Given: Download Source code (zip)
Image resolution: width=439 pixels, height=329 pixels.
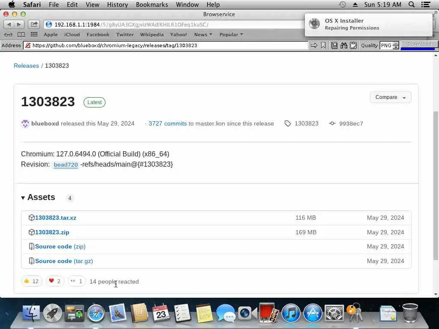Looking at the screenshot, I should (60, 246).
